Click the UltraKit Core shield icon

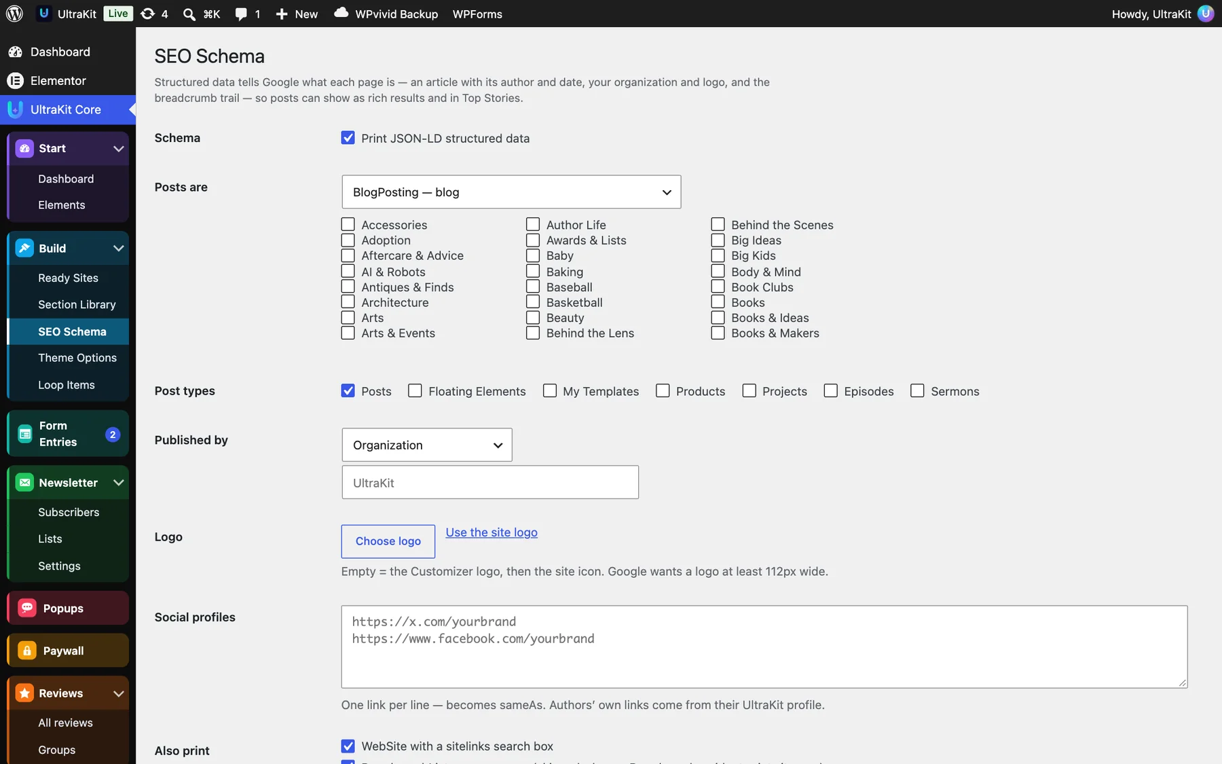coord(15,109)
